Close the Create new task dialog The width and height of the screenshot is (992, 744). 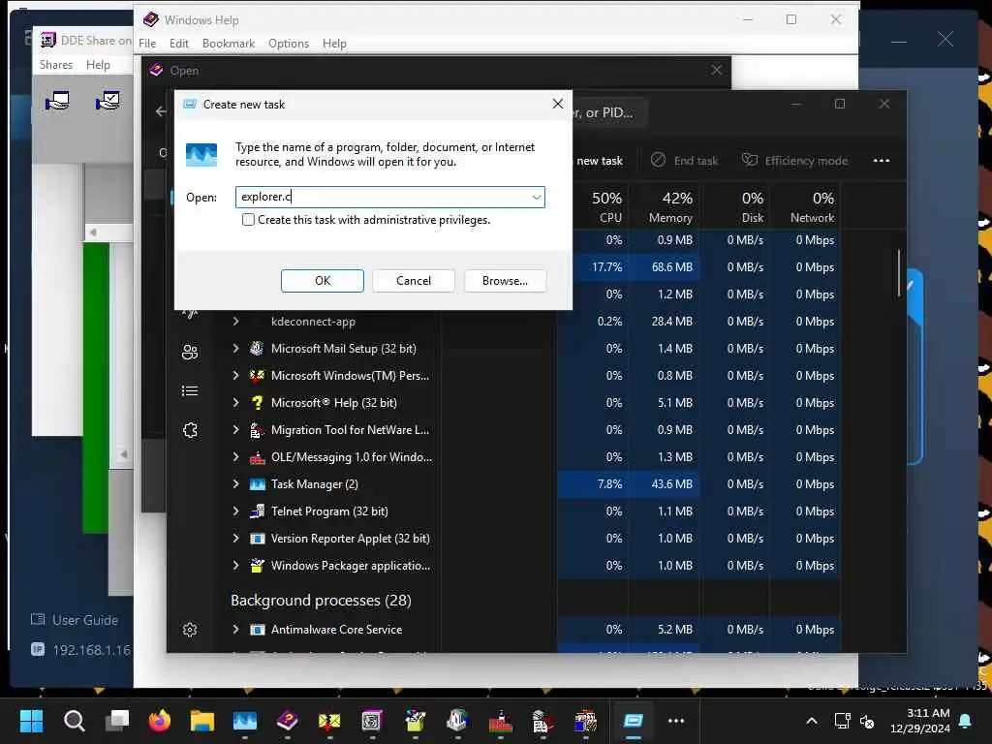[557, 104]
